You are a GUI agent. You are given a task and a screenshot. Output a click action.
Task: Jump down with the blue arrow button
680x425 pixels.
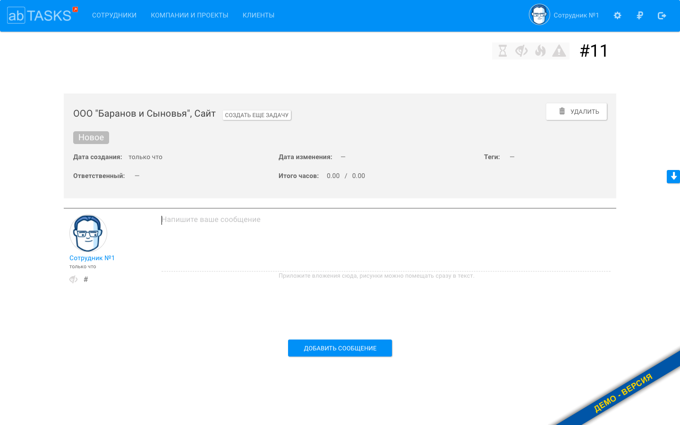(x=673, y=177)
